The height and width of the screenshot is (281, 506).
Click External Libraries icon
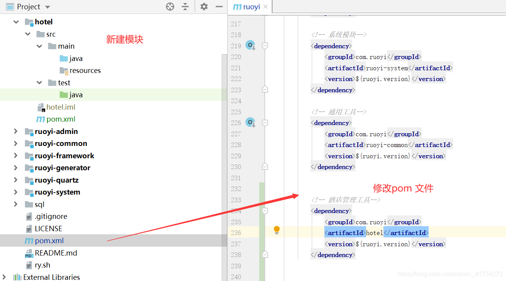[x=17, y=277]
